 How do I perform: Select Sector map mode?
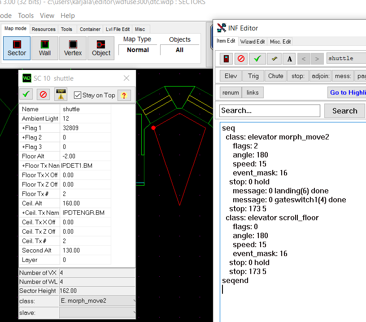[x=17, y=48]
